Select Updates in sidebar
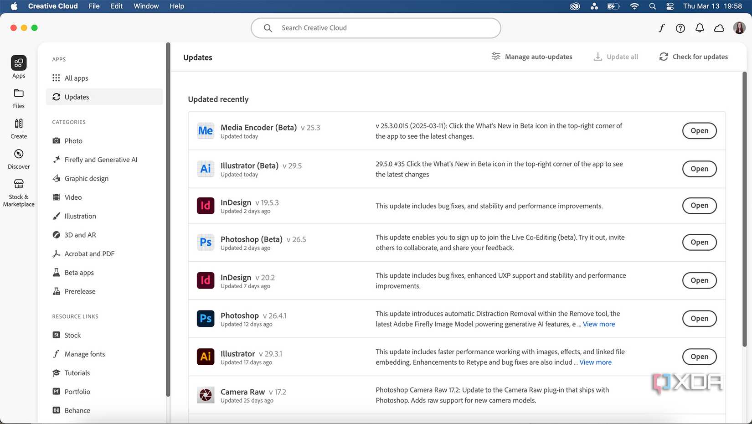 pyautogui.click(x=104, y=97)
